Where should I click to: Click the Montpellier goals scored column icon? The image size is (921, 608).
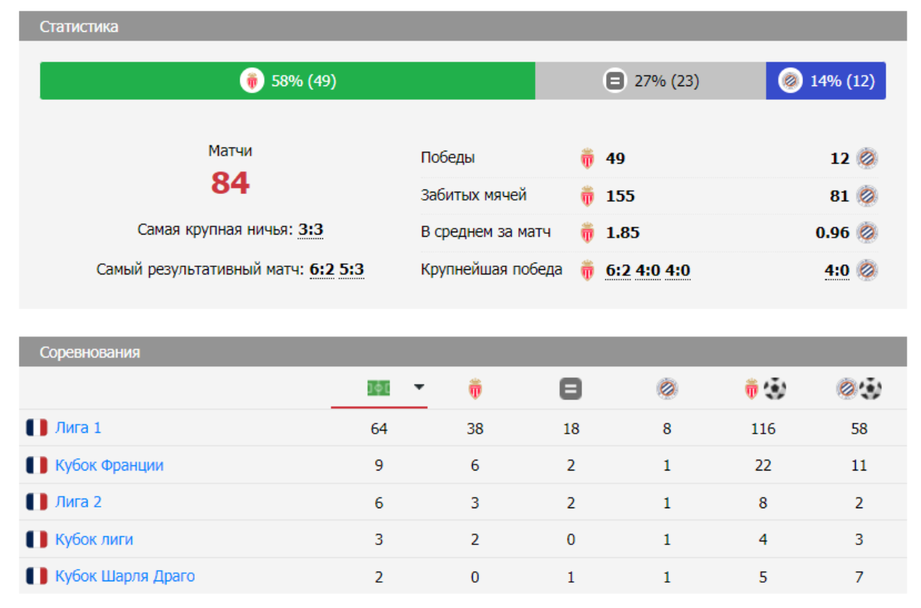pyautogui.click(x=859, y=389)
